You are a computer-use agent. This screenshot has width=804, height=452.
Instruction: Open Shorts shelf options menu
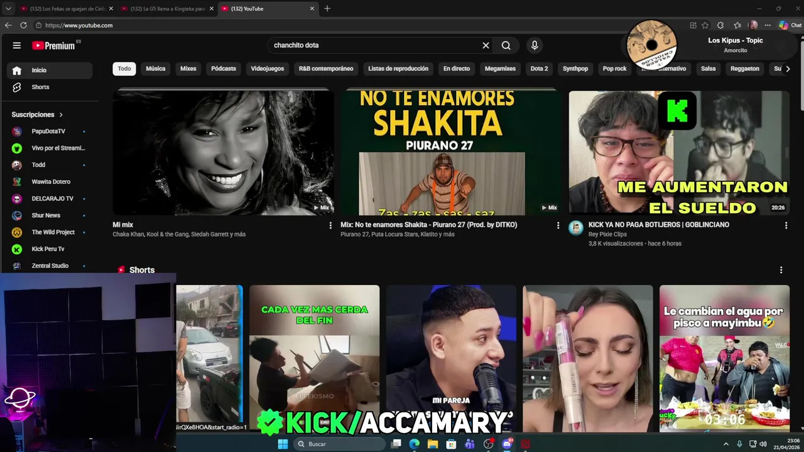pos(781,270)
